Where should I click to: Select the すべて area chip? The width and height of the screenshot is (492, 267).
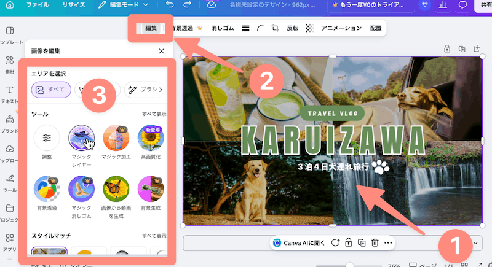[51, 90]
